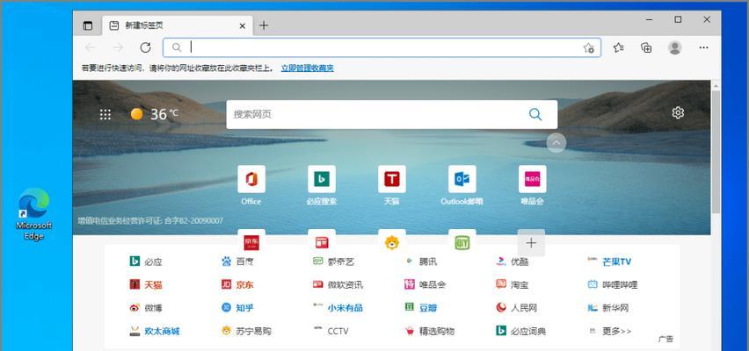Image resolution: width=749 pixels, height=351 pixels.
Task: Refresh the current page
Action: click(146, 47)
